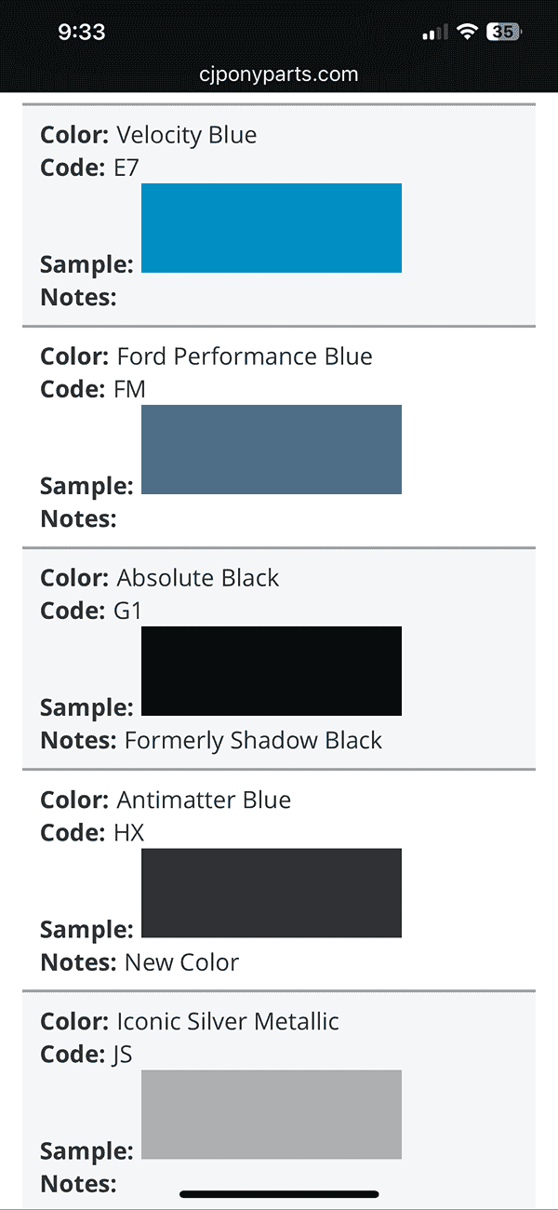
Task: Click the paint code FM
Action: click(129, 389)
